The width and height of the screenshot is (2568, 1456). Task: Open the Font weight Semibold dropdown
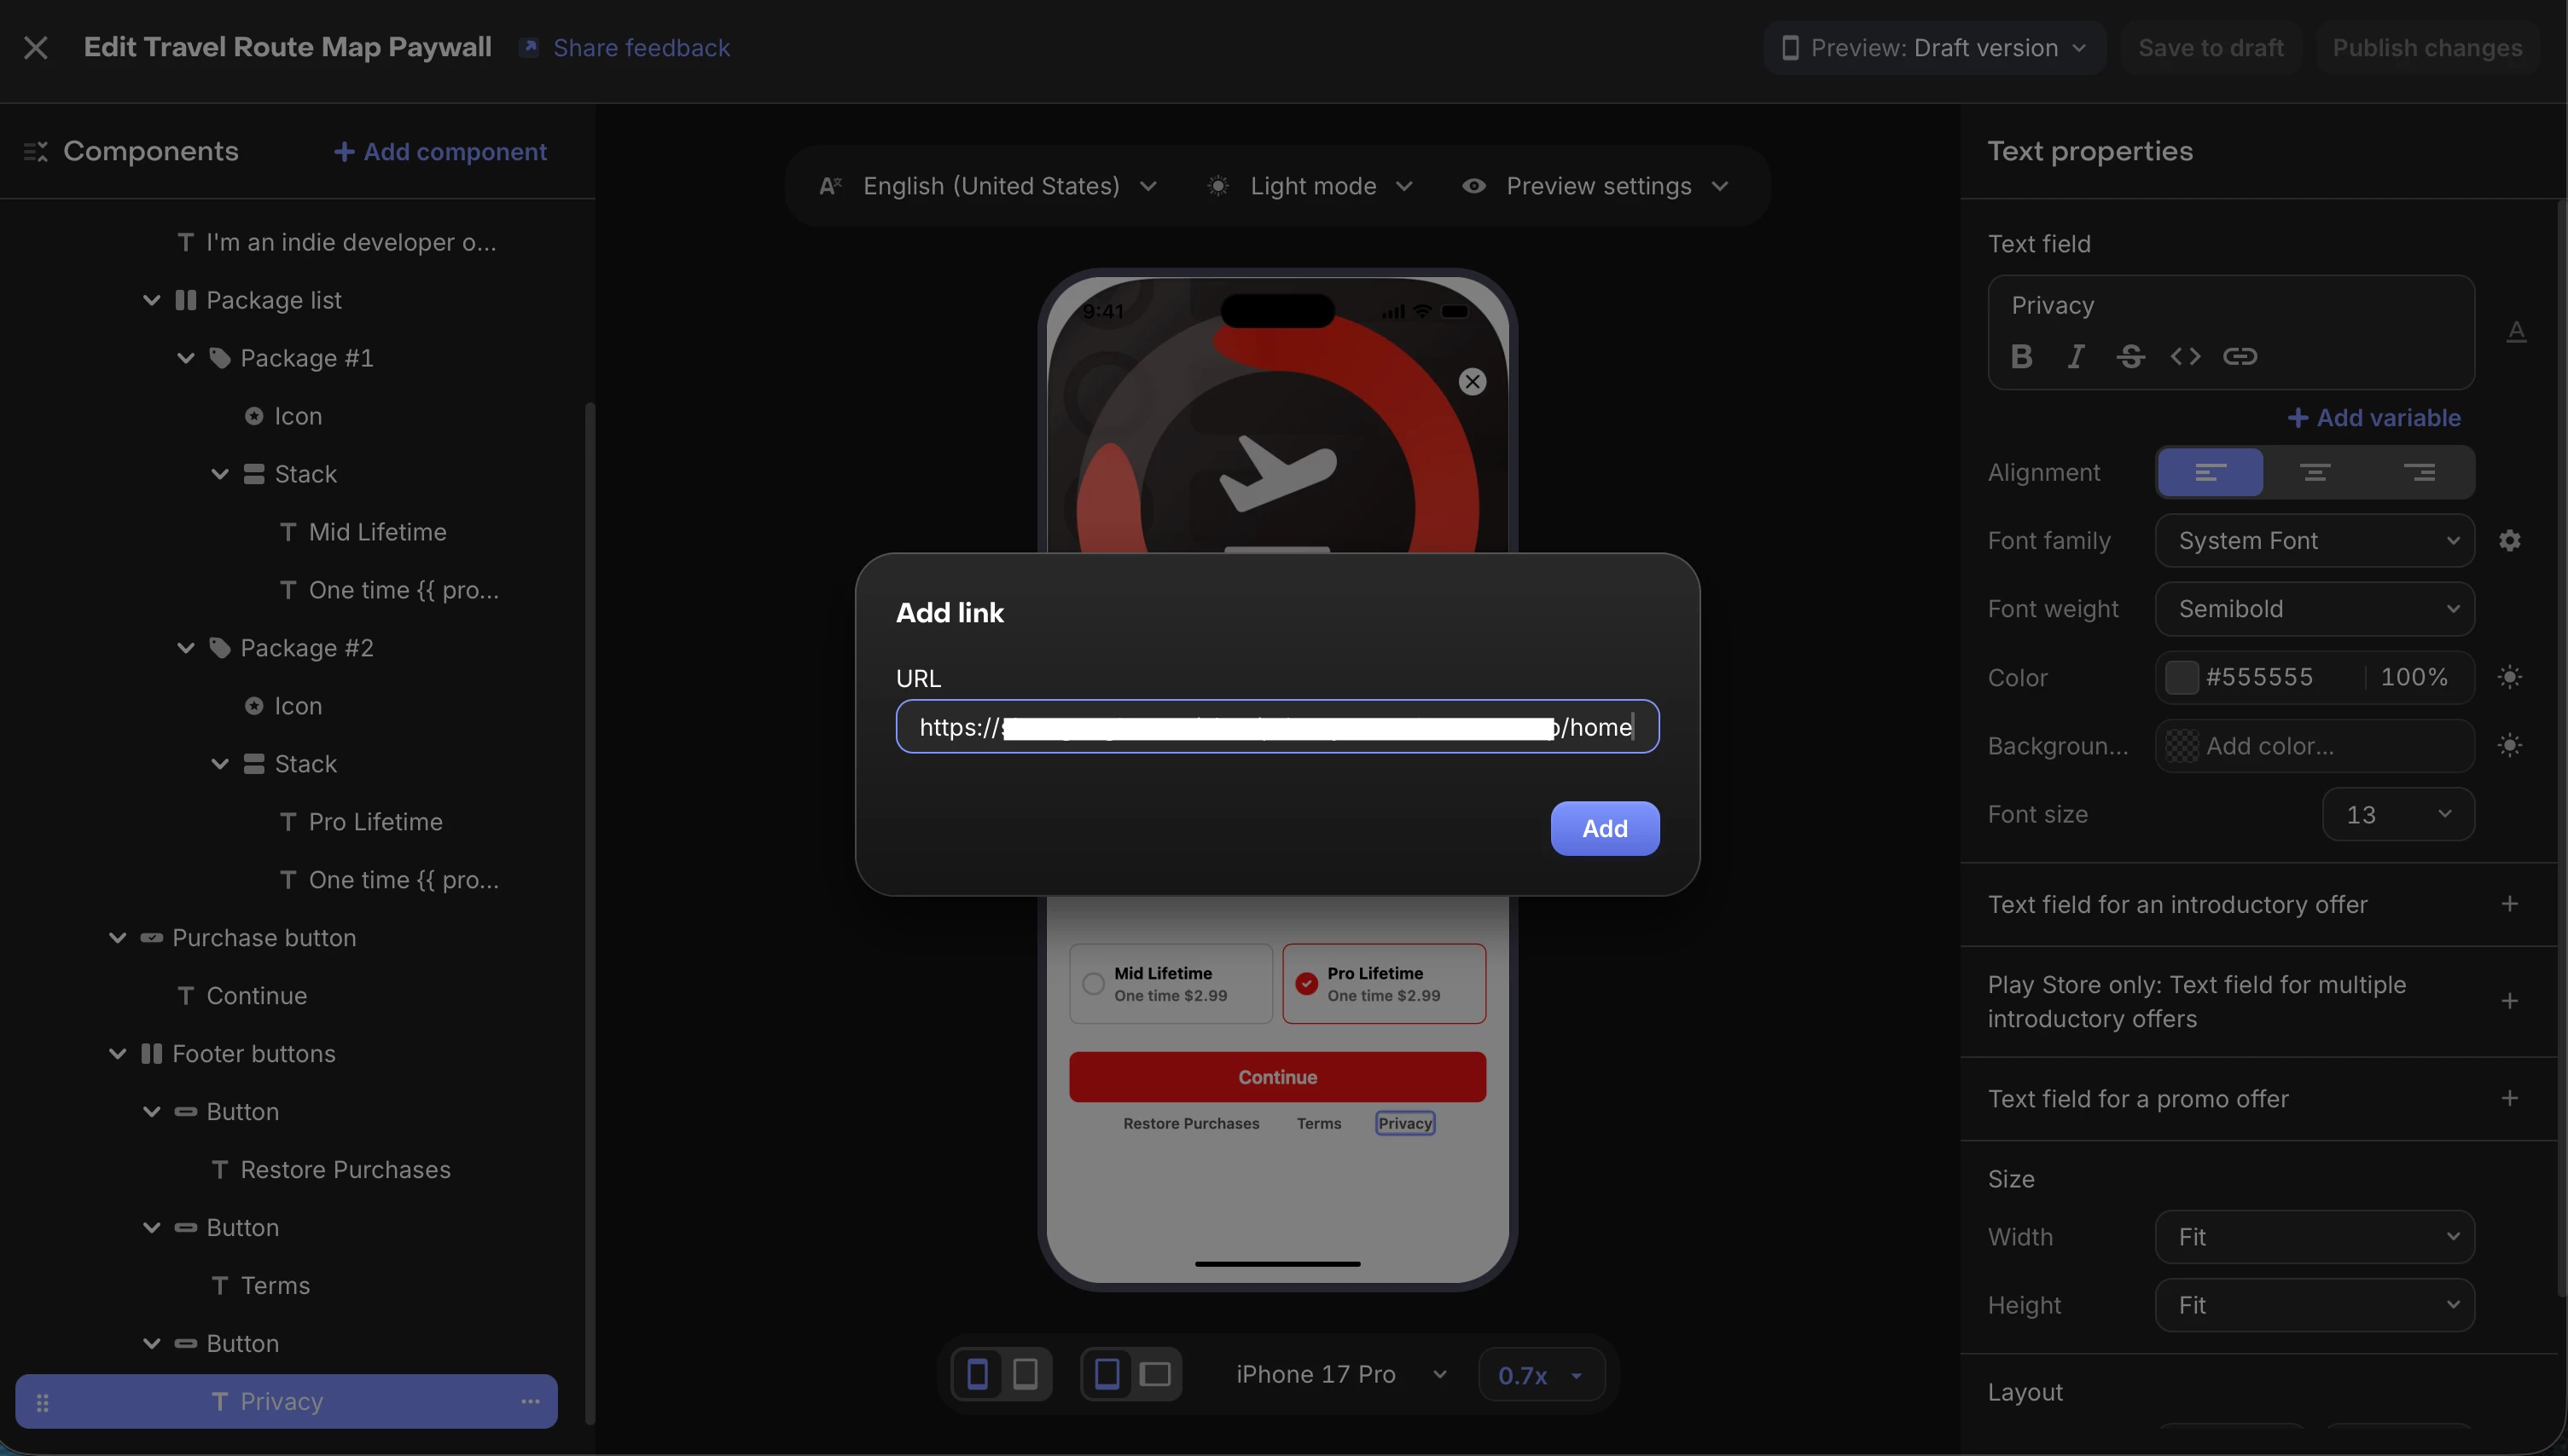(x=2314, y=609)
